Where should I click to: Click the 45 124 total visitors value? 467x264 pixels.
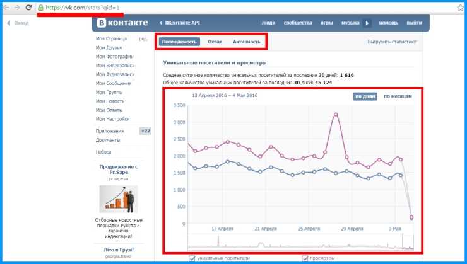(324, 83)
